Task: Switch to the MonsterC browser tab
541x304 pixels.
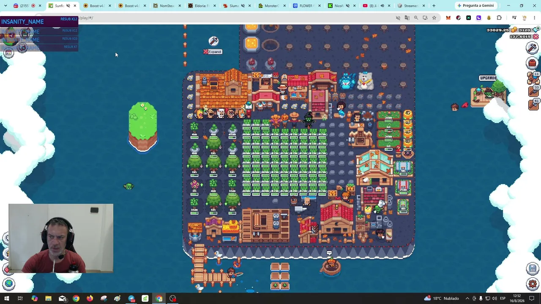Action: point(272,5)
